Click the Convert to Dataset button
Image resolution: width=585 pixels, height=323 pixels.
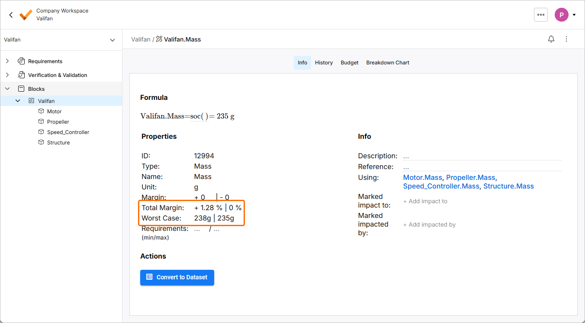tap(177, 277)
